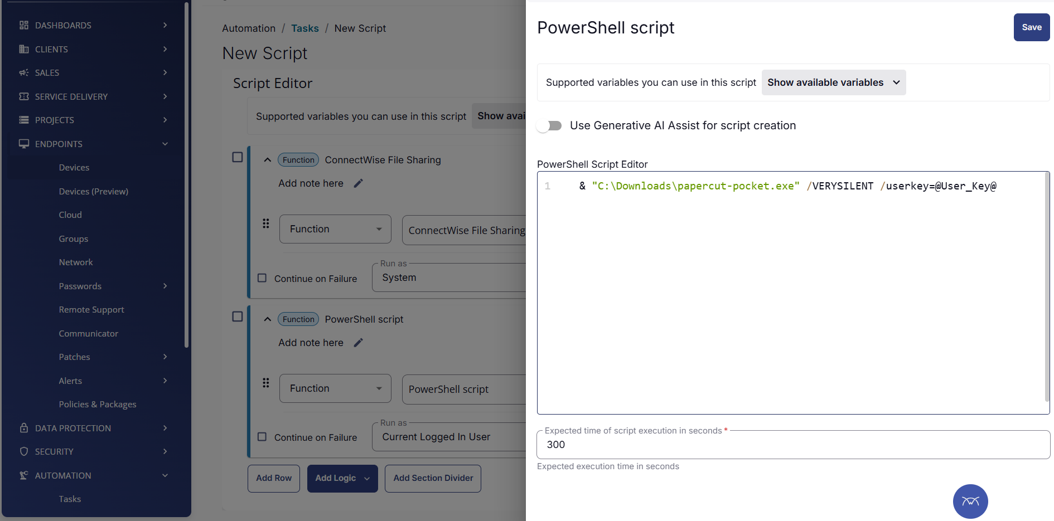Viewport: 1054px width, 521px height.
Task: Click the Add Row button
Action: pos(274,479)
